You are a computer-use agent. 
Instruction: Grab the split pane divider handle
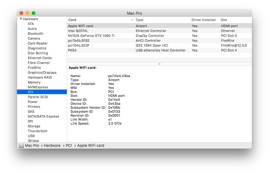tap(160, 64)
